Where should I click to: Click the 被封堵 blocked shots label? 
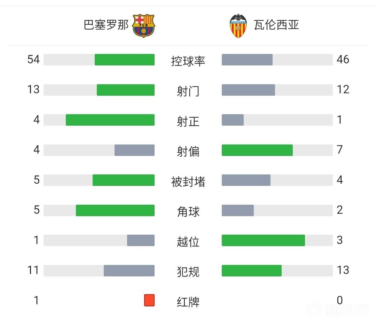(x=188, y=181)
